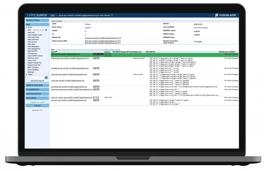Click the ZONE ROOT badge

tap(98, 54)
